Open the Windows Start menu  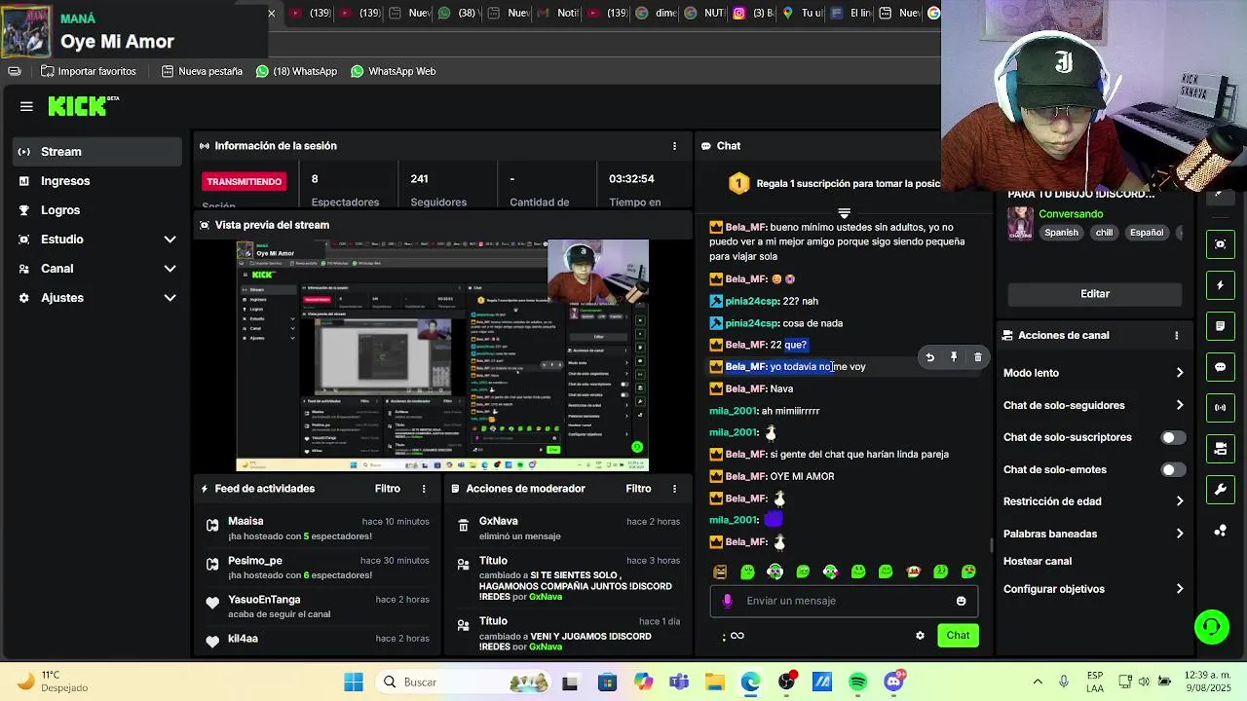[x=354, y=683]
